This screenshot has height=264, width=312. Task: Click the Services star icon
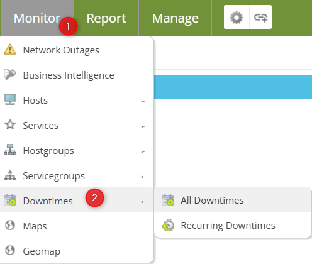[10, 124]
